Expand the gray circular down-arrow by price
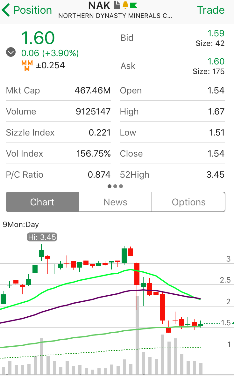The width and height of the screenshot is (234, 376). click(x=11, y=52)
